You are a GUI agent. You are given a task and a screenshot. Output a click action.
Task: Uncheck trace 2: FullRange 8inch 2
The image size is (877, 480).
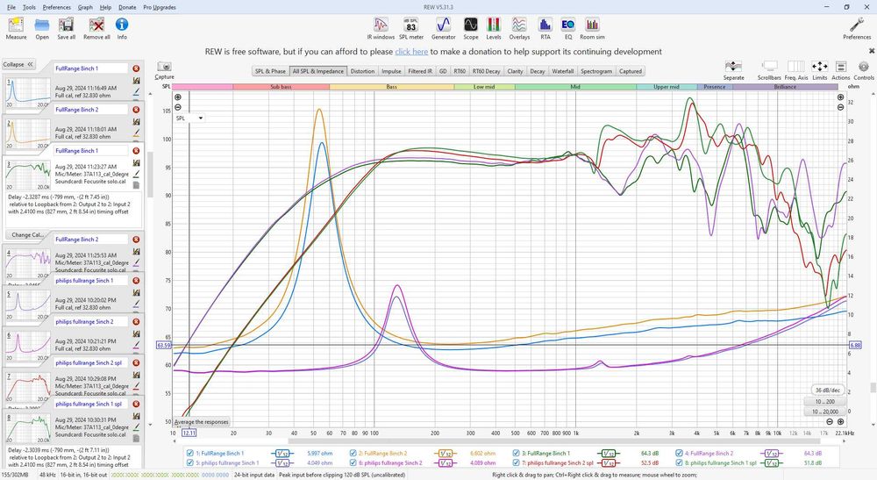point(353,453)
